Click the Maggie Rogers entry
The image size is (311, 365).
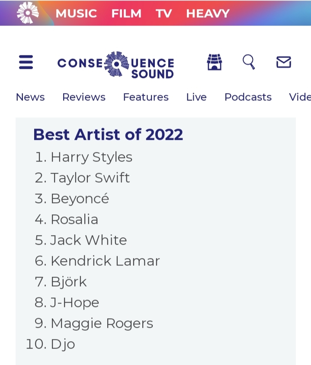(102, 323)
